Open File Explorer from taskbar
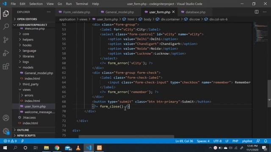271x152 pixels. 46,148
